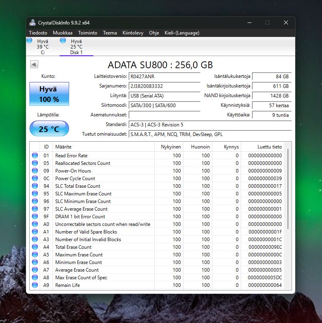The height and width of the screenshot is (323, 322).
Task: Click status orb of Max Erase Count of Spec
Action: click(x=35, y=277)
